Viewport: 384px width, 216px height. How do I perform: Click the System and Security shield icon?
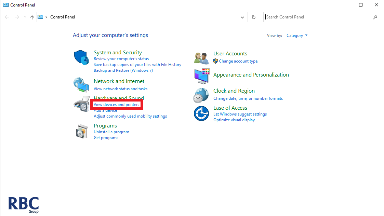point(81,57)
